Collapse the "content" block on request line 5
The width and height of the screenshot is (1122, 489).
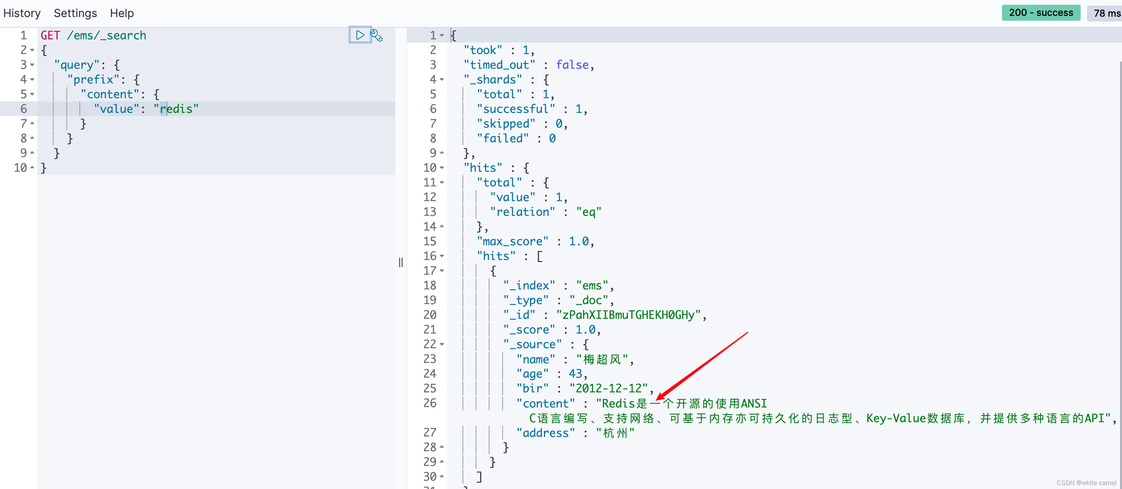[x=32, y=94]
